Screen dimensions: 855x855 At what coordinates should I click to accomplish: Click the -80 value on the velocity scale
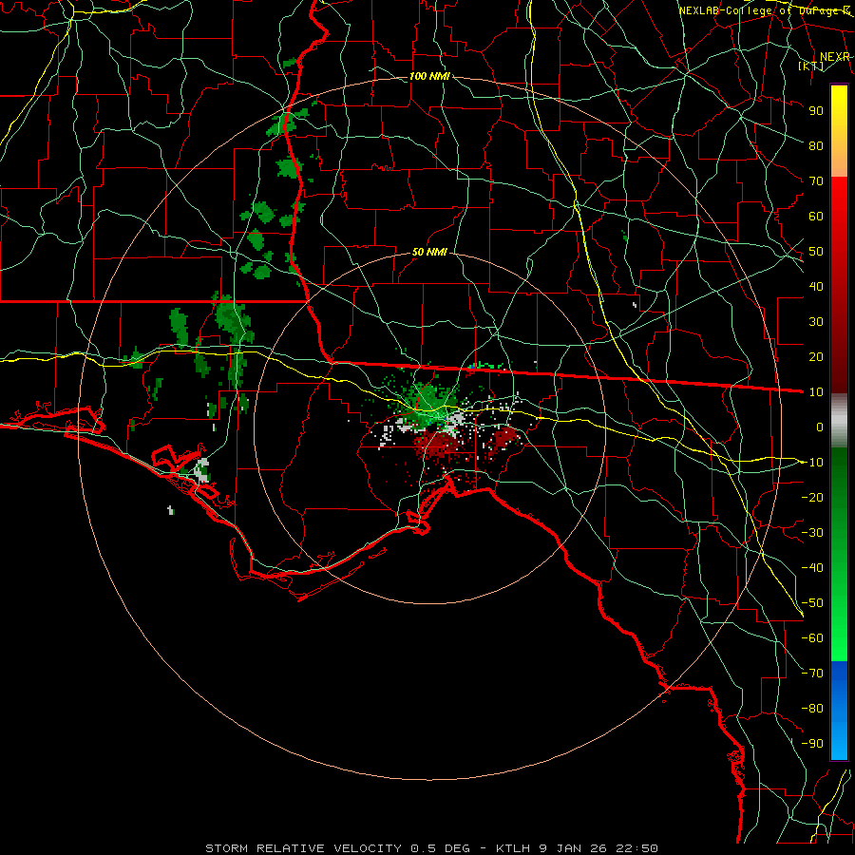812,709
